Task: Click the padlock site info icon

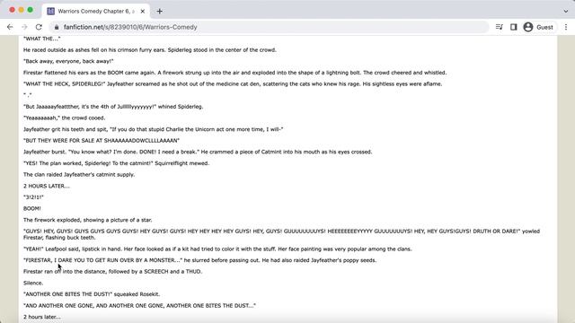Action: [56, 27]
